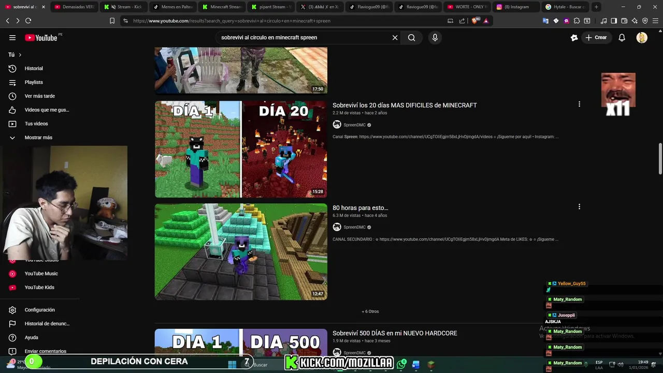Open the YouTube notifications bell
Screen dimensions: 663x373
pos(622,37)
